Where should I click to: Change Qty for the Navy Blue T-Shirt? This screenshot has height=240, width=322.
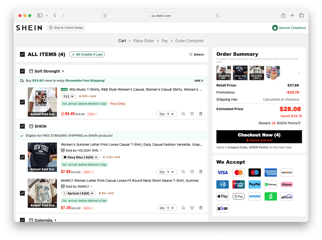coord(167,172)
